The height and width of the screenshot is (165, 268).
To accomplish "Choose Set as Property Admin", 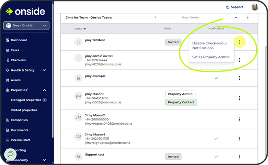I will [211, 57].
